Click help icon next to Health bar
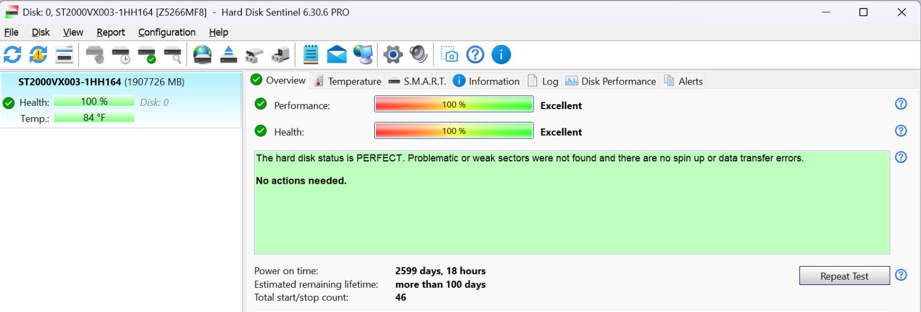The image size is (921, 312). pos(901,130)
